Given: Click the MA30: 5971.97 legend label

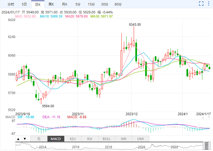Looking at the screenshot, I should click(102, 16).
